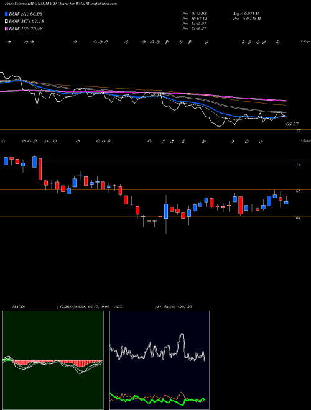311x410 pixels.
Task: Select the 'DOW PT: 70.43' legend text
Action: [x=26, y=29]
